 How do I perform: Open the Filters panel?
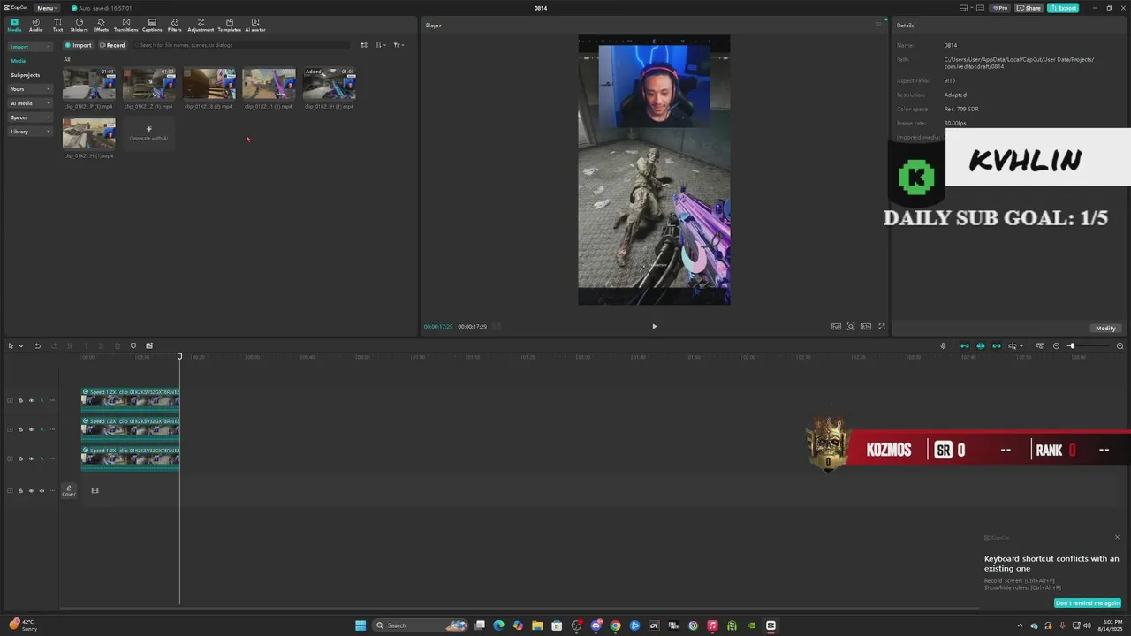point(174,25)
